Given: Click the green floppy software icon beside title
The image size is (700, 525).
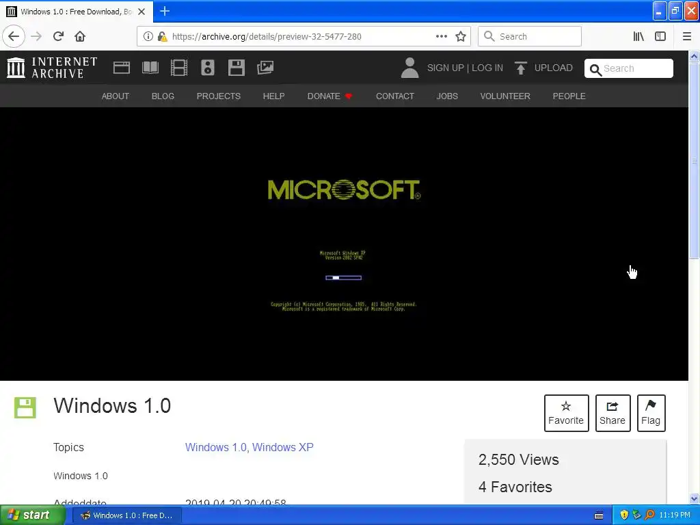Looking at the screenshot, I should pyautogui.click(x=25, y=407).
